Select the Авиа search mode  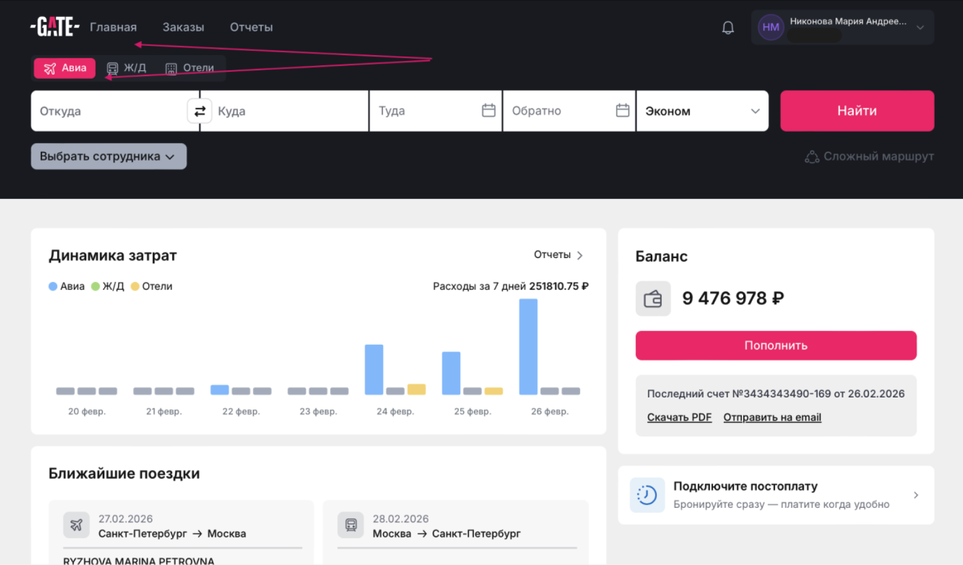pyautogui.click(x=65, y=68)
